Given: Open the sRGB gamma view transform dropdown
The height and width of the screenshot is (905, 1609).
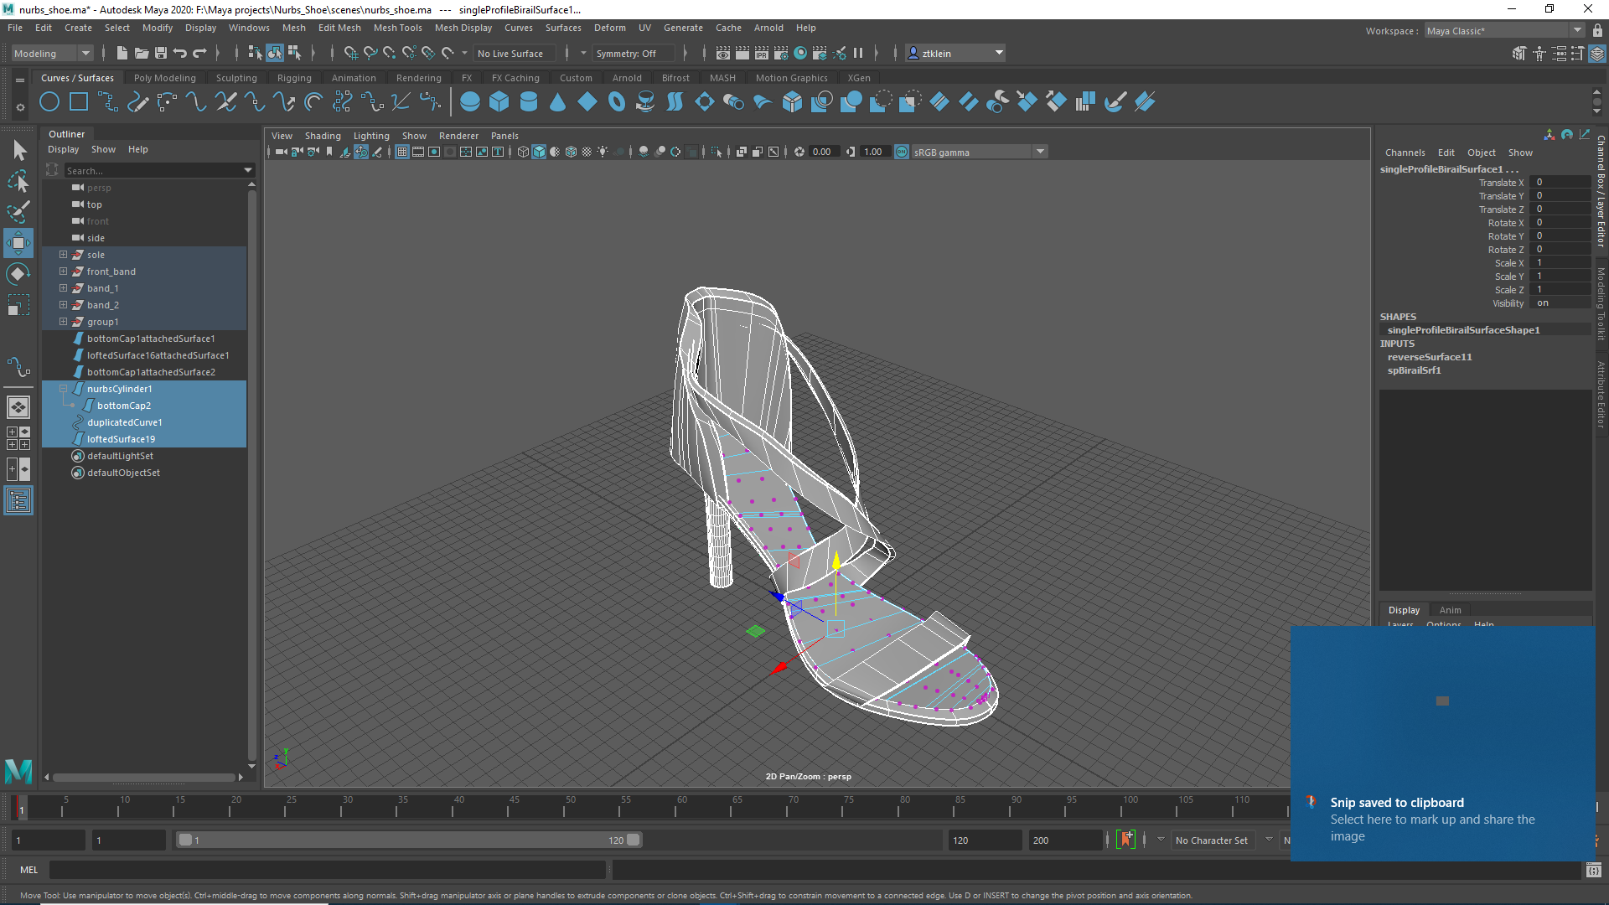Looking at the screenshot, I should click(1040, 152).
